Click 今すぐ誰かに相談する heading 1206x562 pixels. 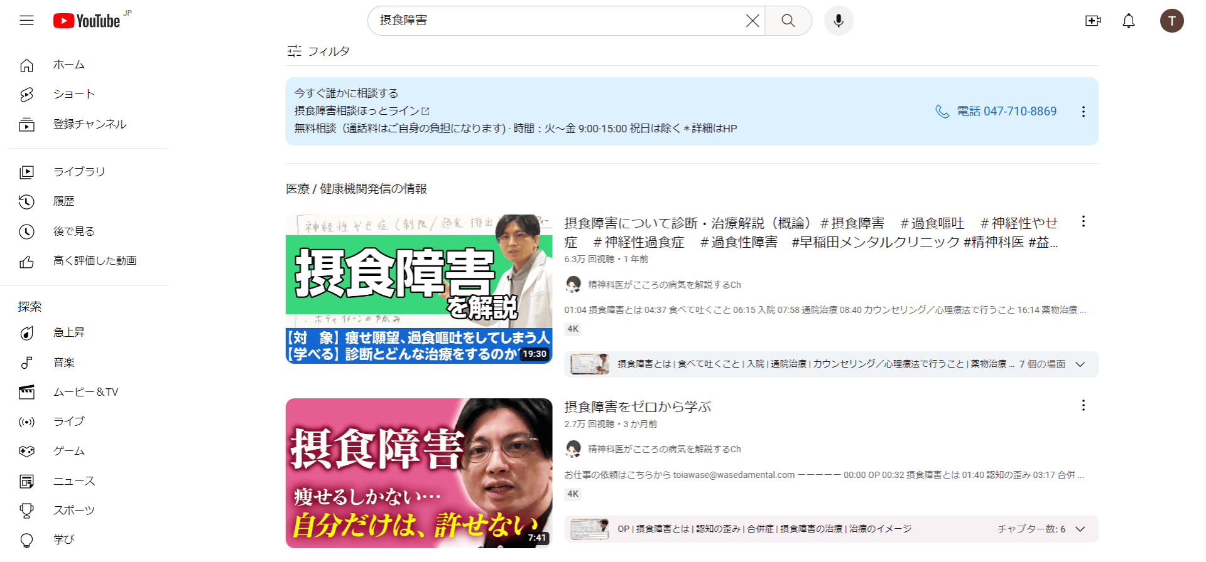coord(346,93)
